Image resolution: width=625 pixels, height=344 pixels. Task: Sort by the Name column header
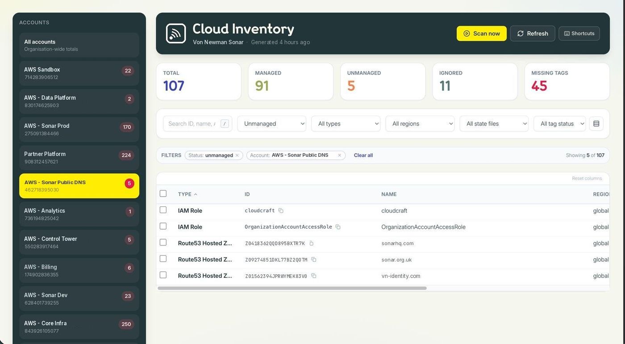pos(389,194)
